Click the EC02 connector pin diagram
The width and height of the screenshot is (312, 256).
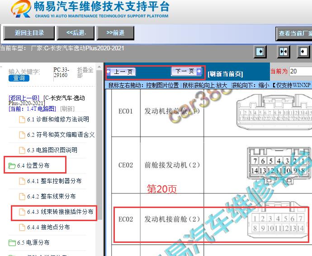point(278,220)
